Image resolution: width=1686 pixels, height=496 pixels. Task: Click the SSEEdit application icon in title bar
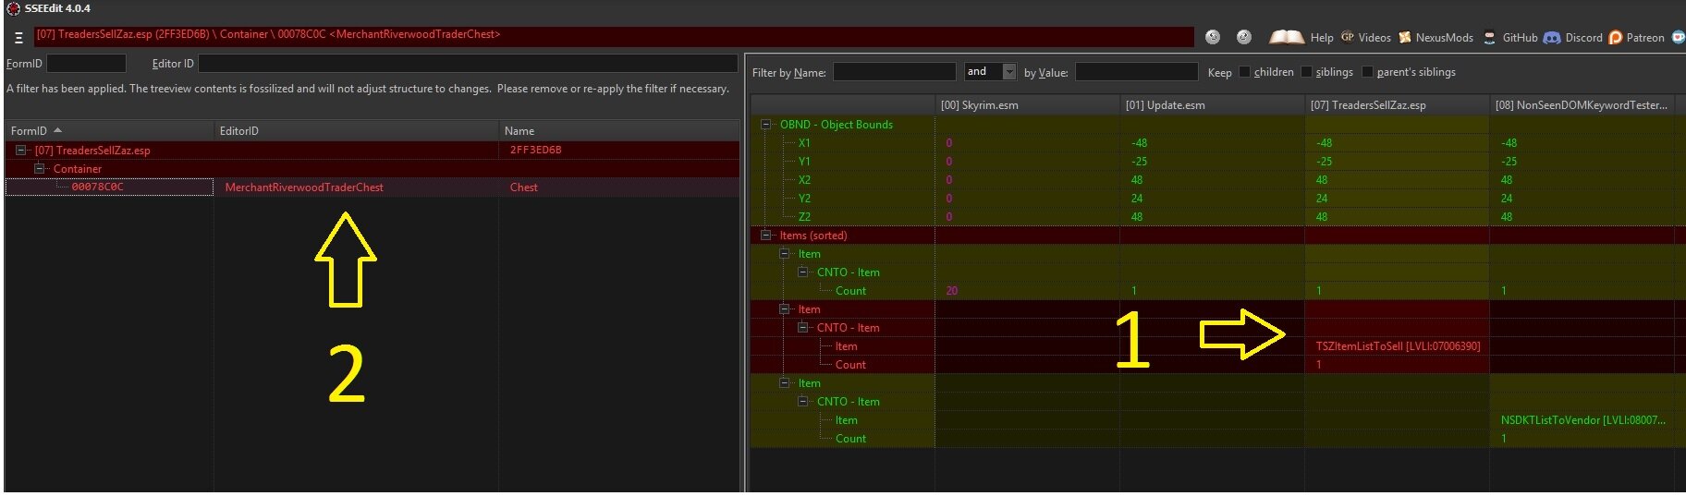(13, 8)
